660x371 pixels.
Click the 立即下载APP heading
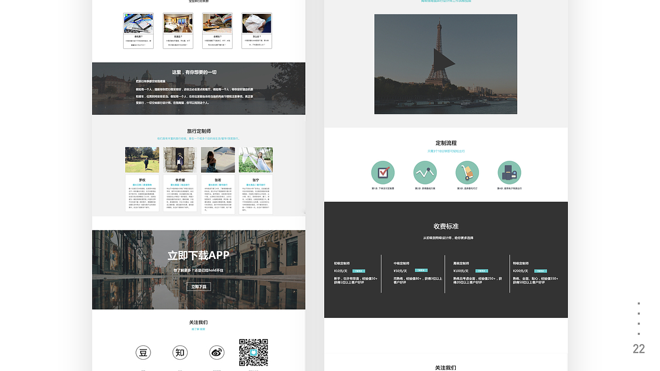[199, 255]
